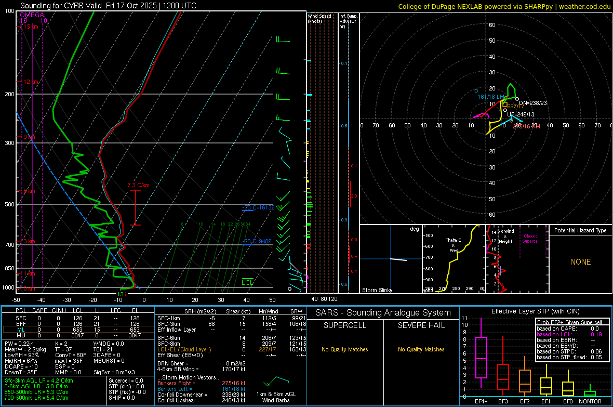Select the 'Inf. Temp. Adv.' panel heading

tap(349, 21)
